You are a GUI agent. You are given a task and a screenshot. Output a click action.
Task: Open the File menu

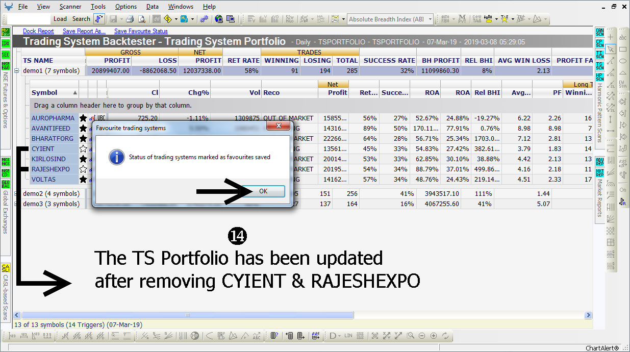(23, 7)
